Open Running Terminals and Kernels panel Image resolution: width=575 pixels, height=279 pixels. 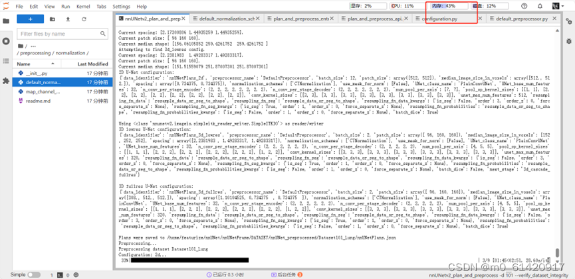6,41
